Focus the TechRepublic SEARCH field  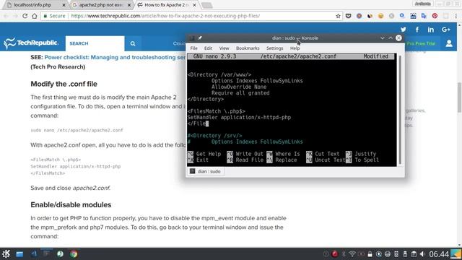point(95,43)
